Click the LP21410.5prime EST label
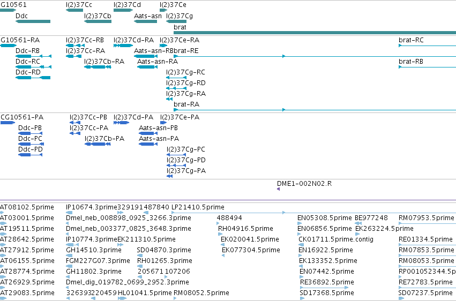 (x=198, y=207)
